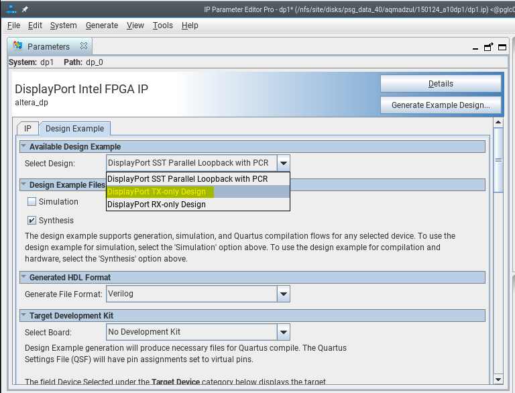Click the 'altera_dp' text
Image resolution: width=515 pixels, height=393 pixels.
32,103
